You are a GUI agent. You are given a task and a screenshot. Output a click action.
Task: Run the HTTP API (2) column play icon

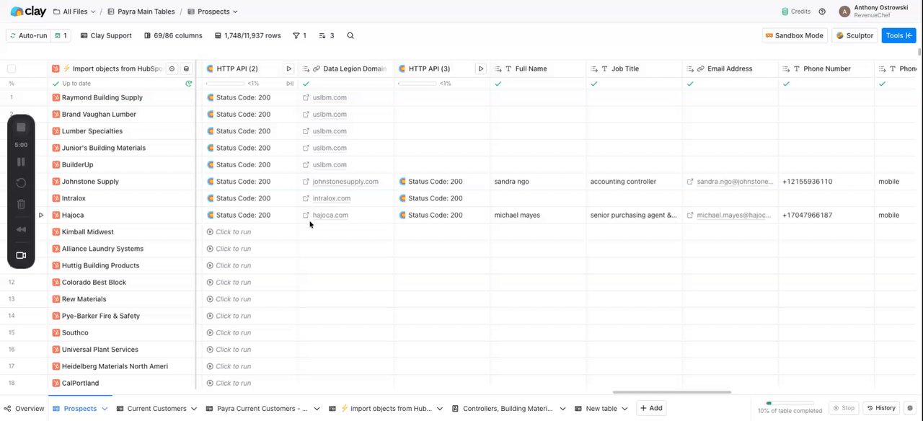pos(288,68)
